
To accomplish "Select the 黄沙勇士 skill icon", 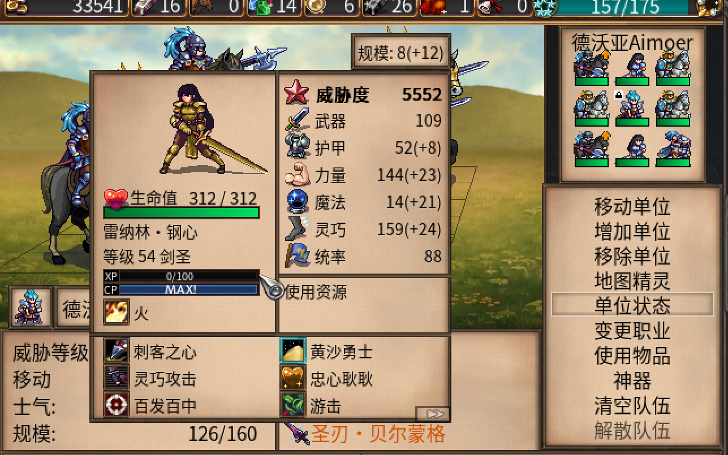I will point(293,352).
